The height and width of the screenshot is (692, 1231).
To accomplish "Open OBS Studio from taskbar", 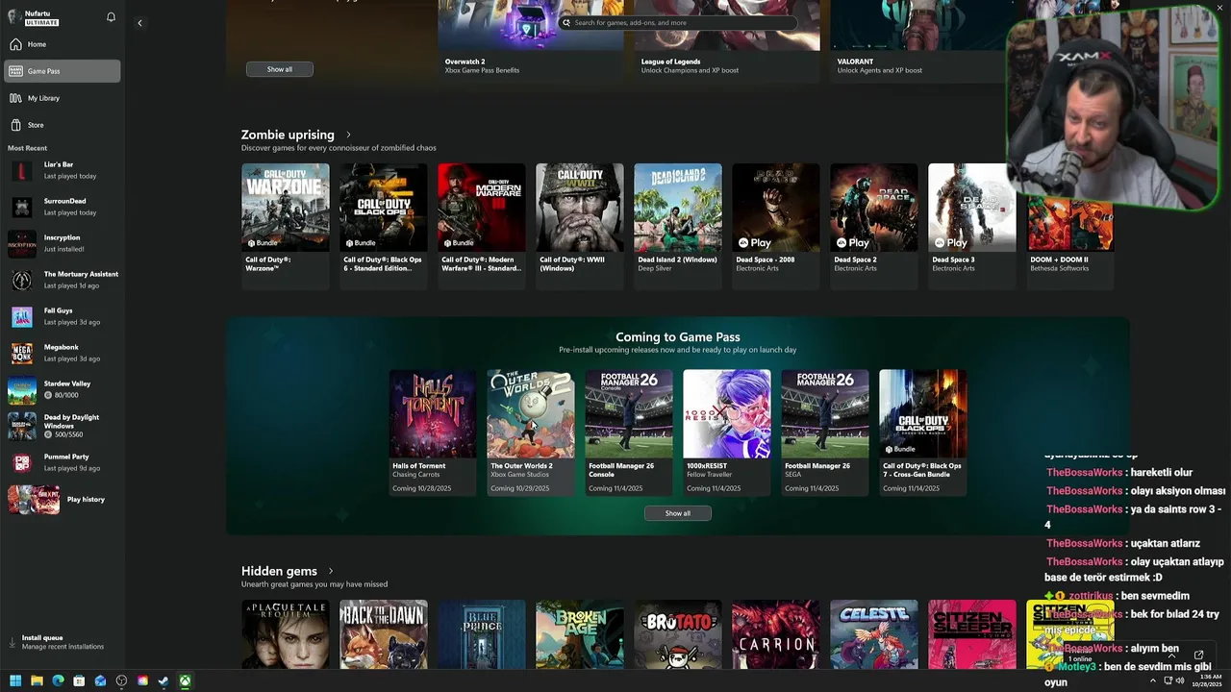I will [x=121, y=681].
